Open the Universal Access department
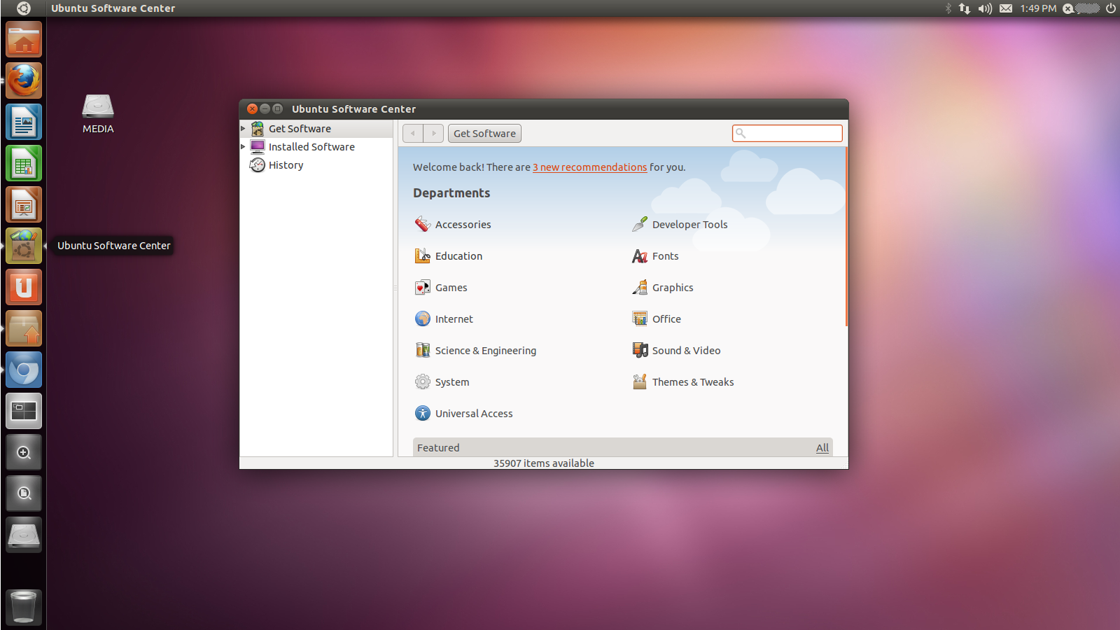The width and height of the screenshot is (1120, 630). pos(464,413)
